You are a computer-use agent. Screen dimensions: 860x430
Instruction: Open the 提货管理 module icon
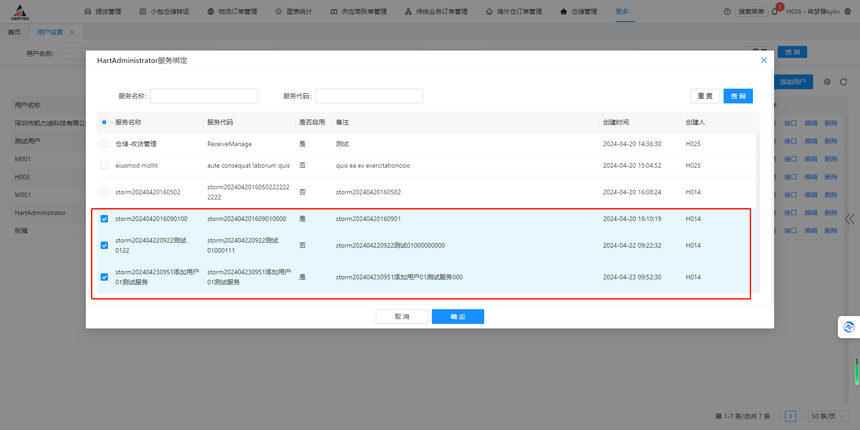pos(88,11)
